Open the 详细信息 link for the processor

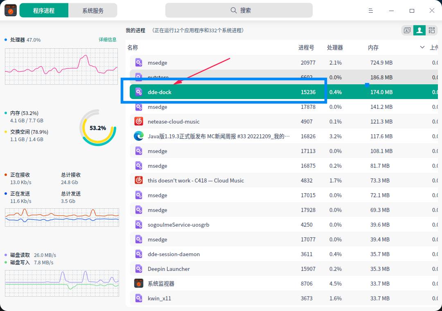coord(108,40)
